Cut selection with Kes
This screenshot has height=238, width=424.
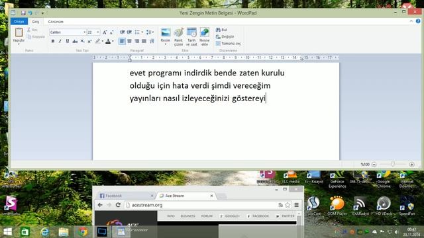point(32,30)
